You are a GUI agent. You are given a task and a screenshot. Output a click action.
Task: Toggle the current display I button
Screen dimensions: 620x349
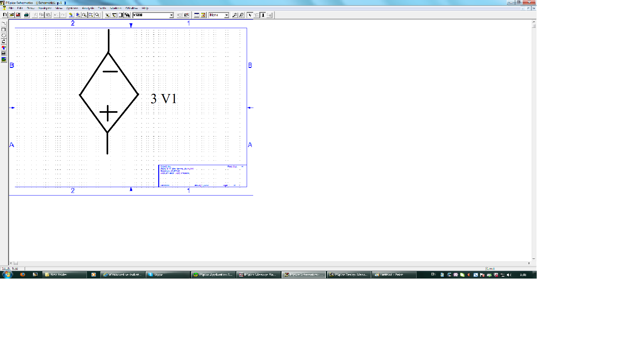click(263, 15)
